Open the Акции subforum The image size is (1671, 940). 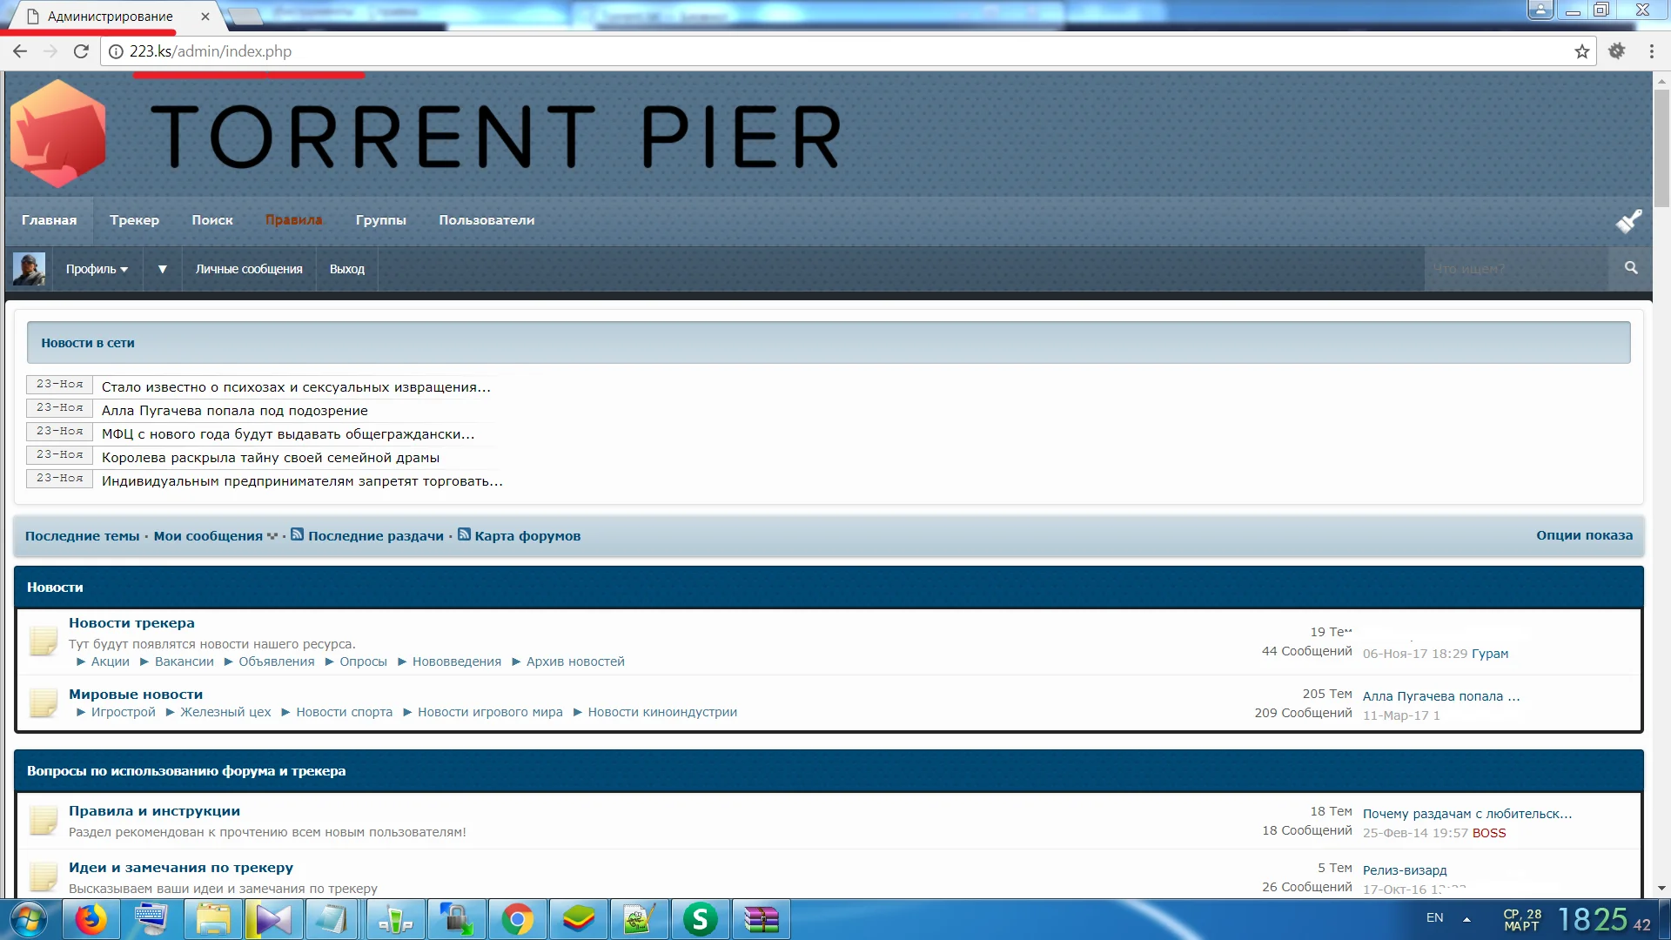110,661
